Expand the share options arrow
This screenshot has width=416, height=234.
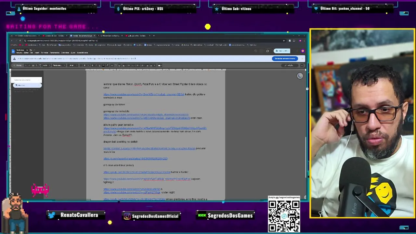tap(292, 51)
